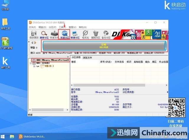Close the left disk tree panel
The image size is (189, 140).
(x=68, y=57)
